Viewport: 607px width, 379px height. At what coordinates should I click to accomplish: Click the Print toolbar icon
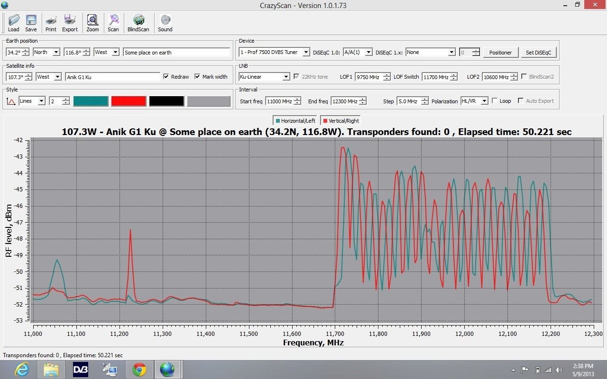[51, 22]
